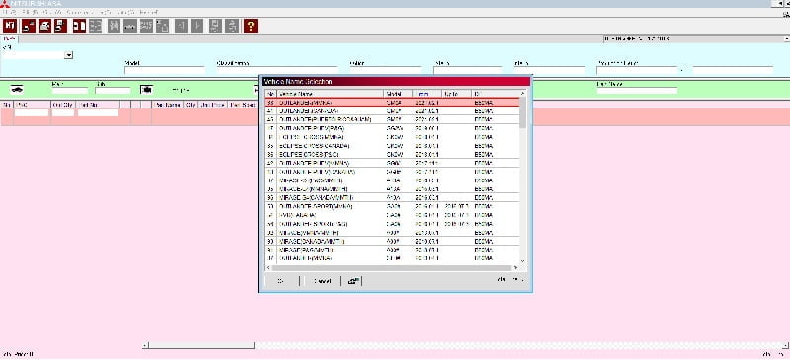Click into the Classification input field
790x360 pixels.
click(x=277, y=70)
